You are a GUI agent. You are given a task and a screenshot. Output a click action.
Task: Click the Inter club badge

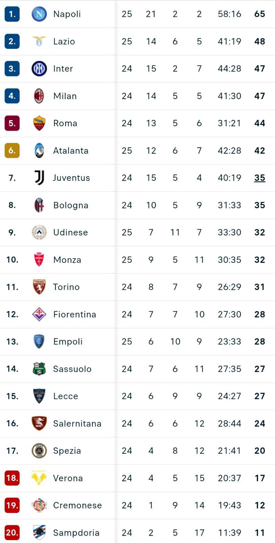point(39,69)
